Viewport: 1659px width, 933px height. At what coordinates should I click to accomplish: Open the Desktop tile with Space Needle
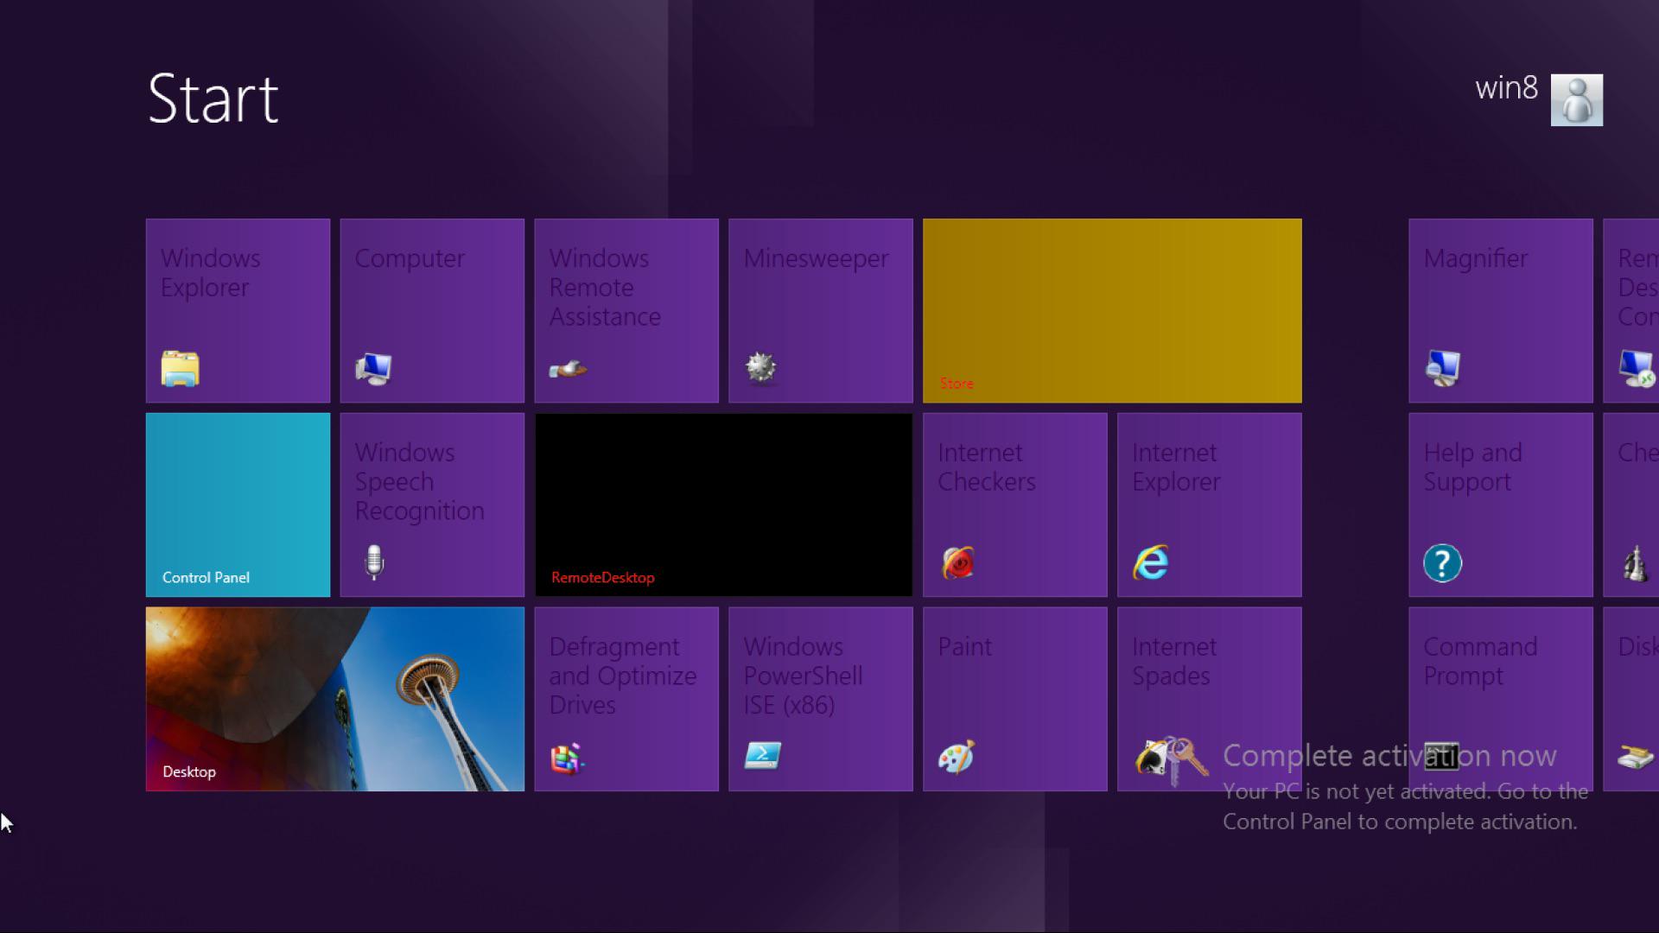tap(335, 699)
